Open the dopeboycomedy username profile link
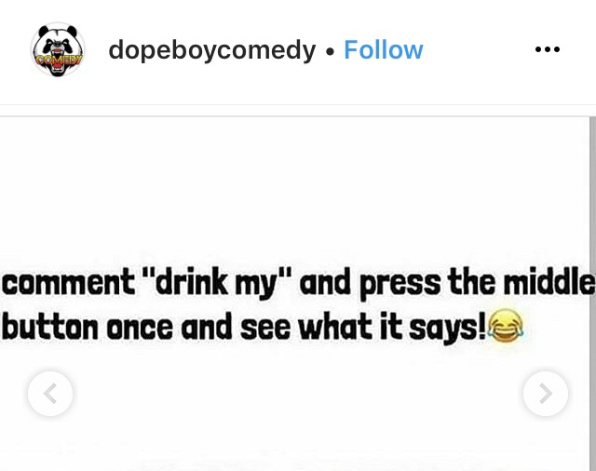Viewport: 596px width, 471px height. (x=211, y=50)
